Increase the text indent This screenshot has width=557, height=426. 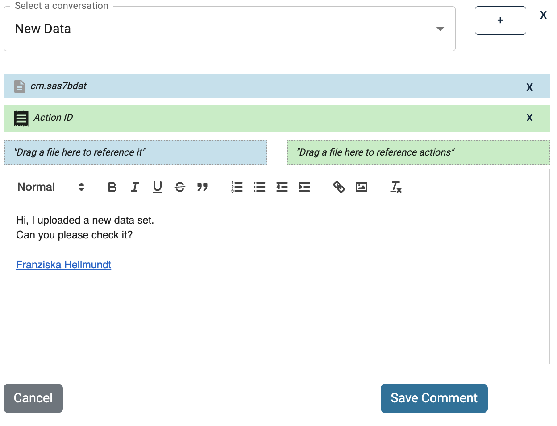(x=304, y=187)
